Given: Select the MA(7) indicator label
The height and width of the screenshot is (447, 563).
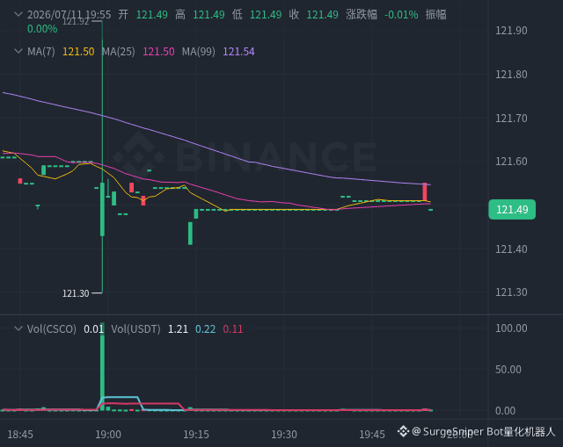Looking at the screenshot, I should (41, 52).
